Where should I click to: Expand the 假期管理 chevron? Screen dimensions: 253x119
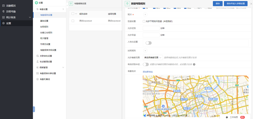click(x=63, y=68)
